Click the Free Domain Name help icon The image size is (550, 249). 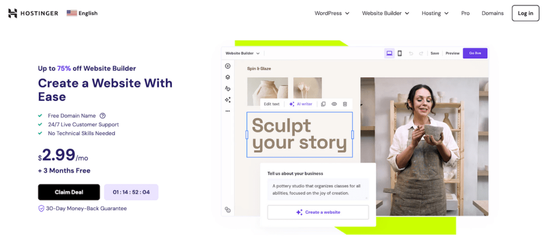tap(103, 116)
